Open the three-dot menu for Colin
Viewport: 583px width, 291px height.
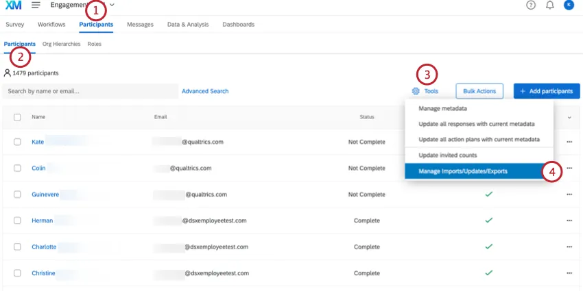pos(569,168)
